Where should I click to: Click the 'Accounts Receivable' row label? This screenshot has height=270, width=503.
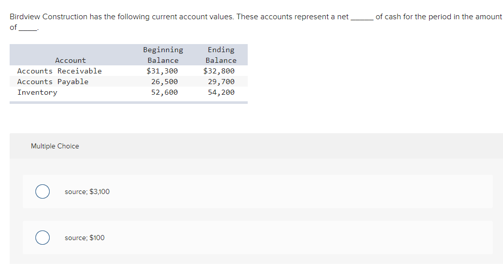pos(59,71)
